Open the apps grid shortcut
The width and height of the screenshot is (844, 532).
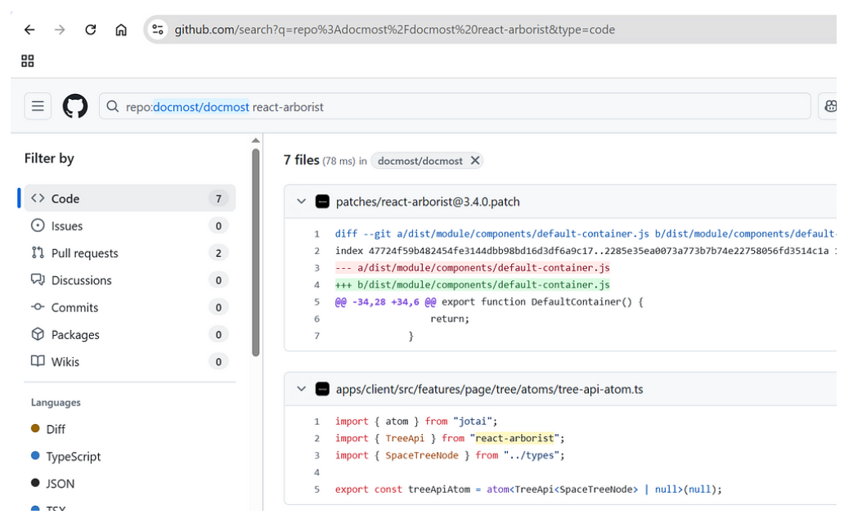coord(28,60)
